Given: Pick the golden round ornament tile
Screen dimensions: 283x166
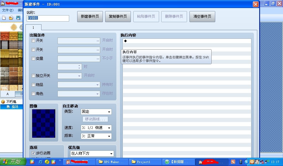Looking at the screenshot, I should pyautogui.click(x=14, y=27).
